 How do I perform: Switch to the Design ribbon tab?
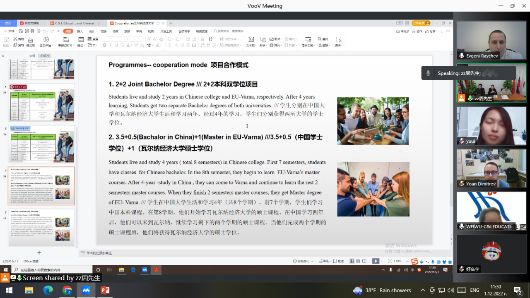point(92,31)
